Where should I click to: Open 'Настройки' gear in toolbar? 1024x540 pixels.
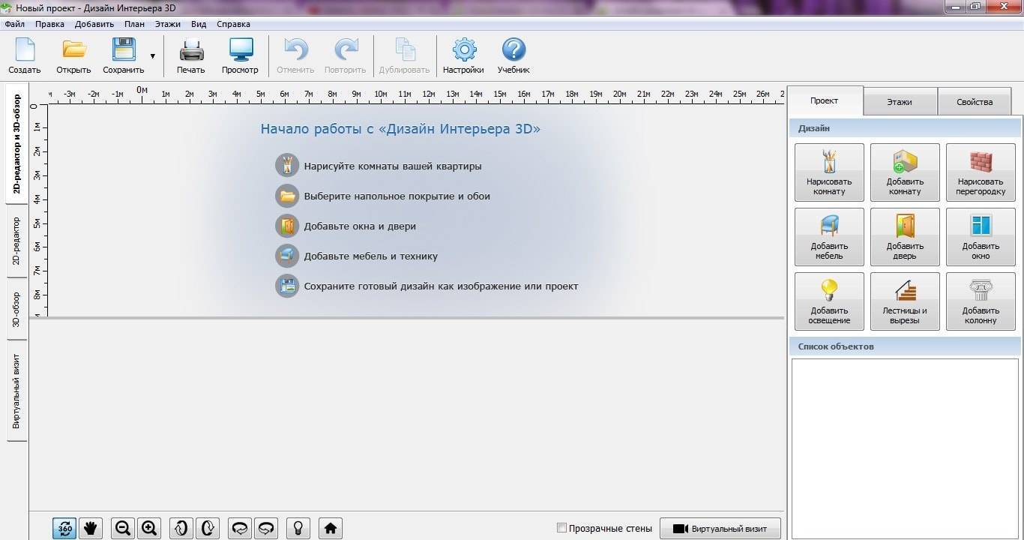pos(463,57)
